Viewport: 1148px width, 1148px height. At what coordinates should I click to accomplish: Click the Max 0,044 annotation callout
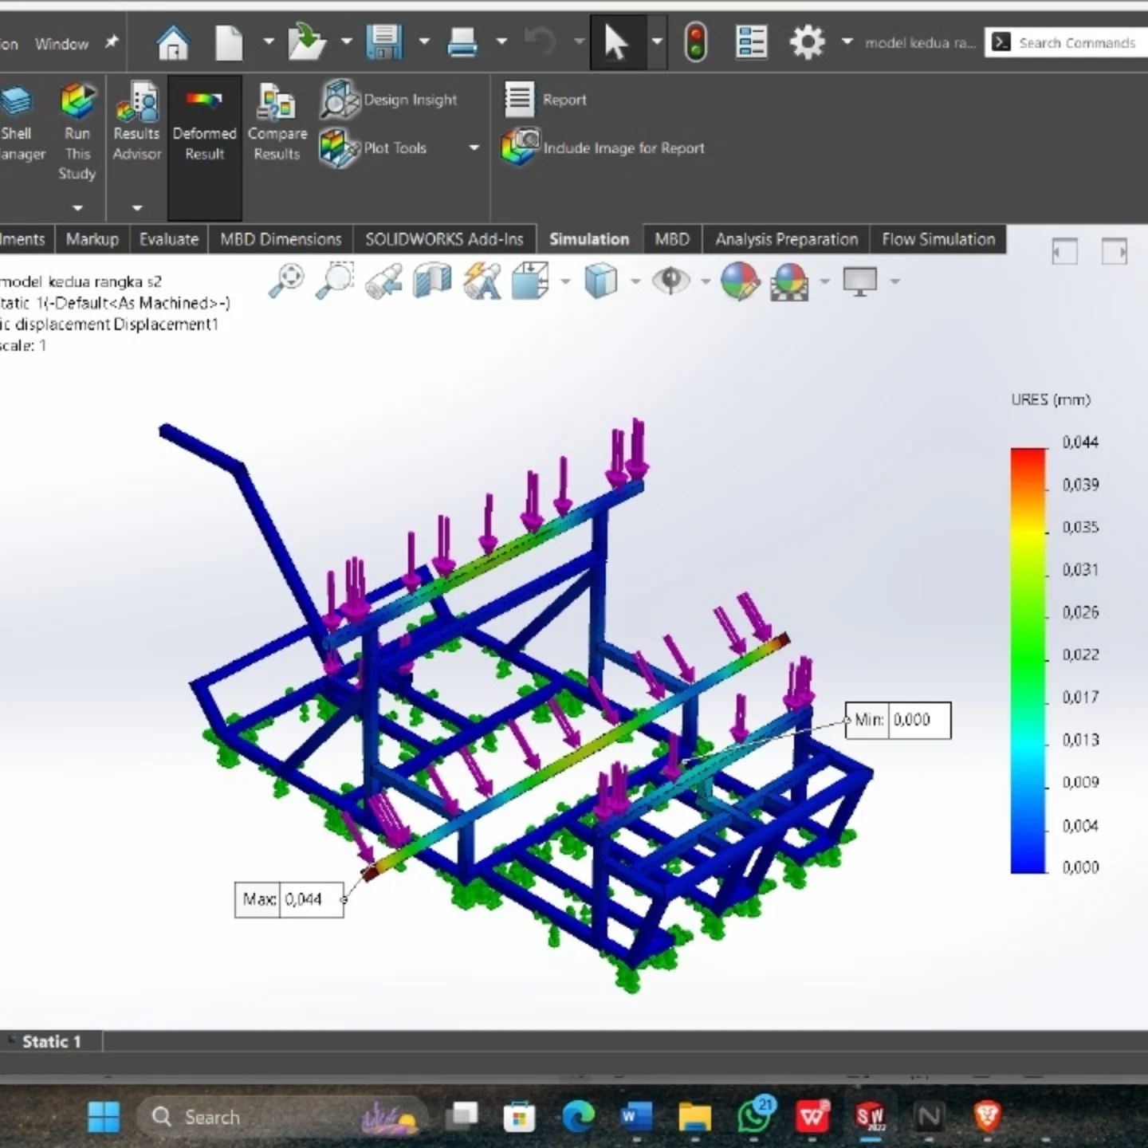[x=289, y=900]
